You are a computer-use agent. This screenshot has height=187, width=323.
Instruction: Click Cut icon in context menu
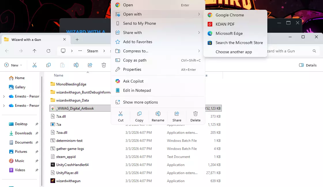coord(121,117)
